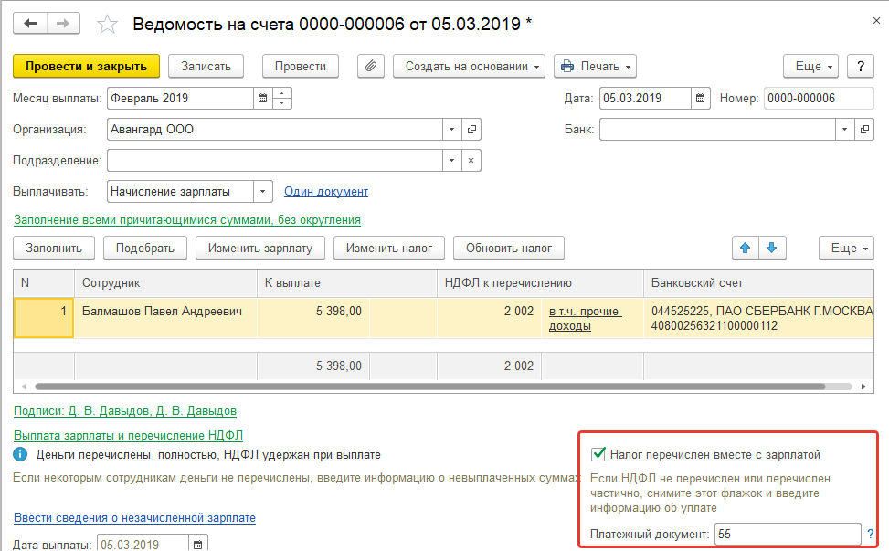Click the К выплате column header

(x=347, y=283)
